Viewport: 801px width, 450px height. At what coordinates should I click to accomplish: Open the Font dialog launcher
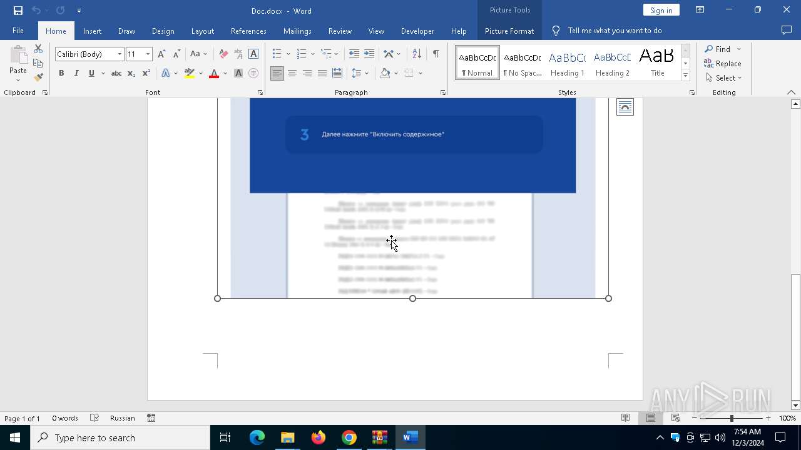pos(260,92)
